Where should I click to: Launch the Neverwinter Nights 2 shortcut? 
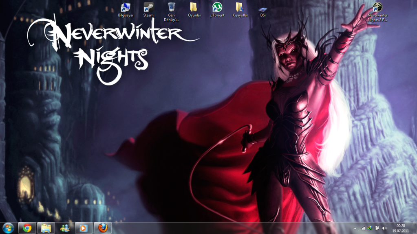[377, 8]
